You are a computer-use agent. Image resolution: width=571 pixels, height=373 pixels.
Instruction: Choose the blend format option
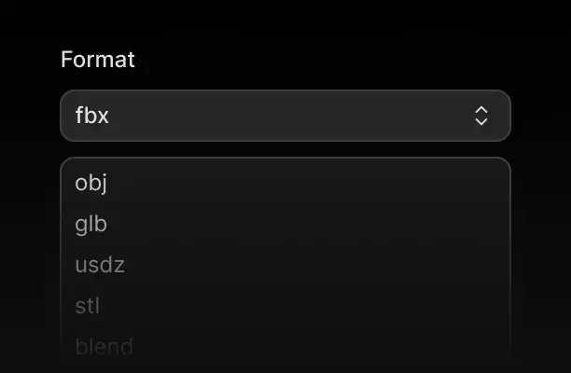(x=104, y=347)
